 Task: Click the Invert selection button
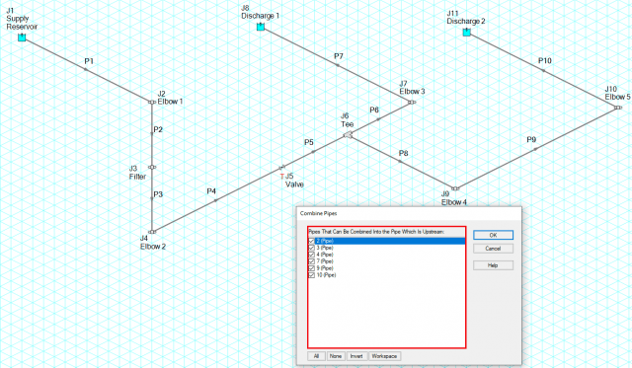click(356, 356)
